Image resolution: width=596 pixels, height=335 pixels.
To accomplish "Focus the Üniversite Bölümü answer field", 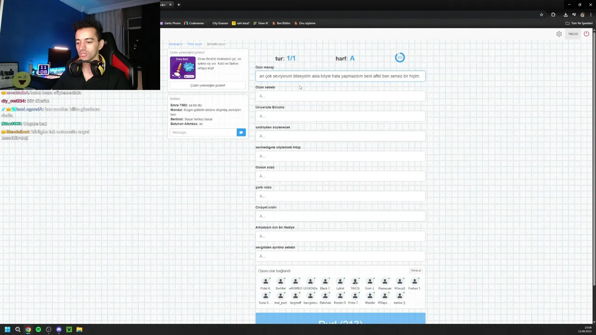I will [x=340, y=116].
